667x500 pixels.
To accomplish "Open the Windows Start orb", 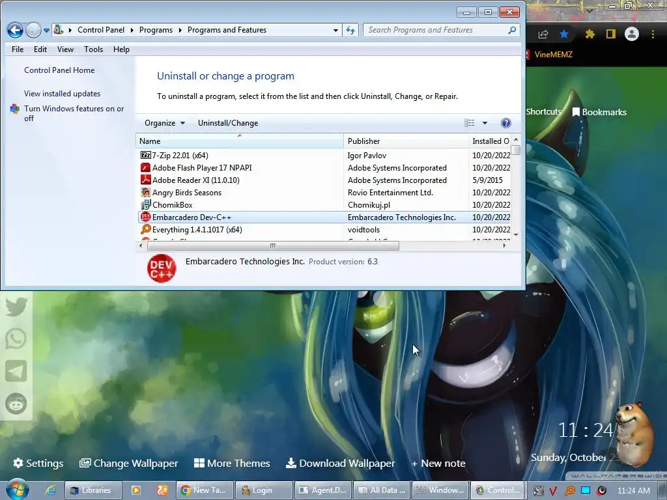I will [x=17, y=489].
